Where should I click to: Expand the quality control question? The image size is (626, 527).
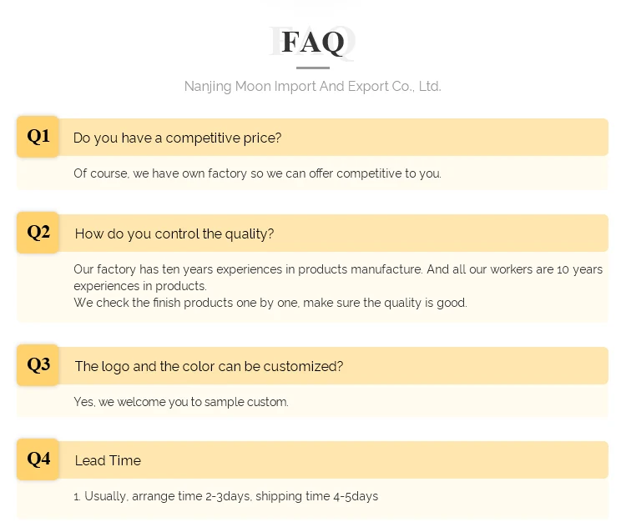pos(174,233)
